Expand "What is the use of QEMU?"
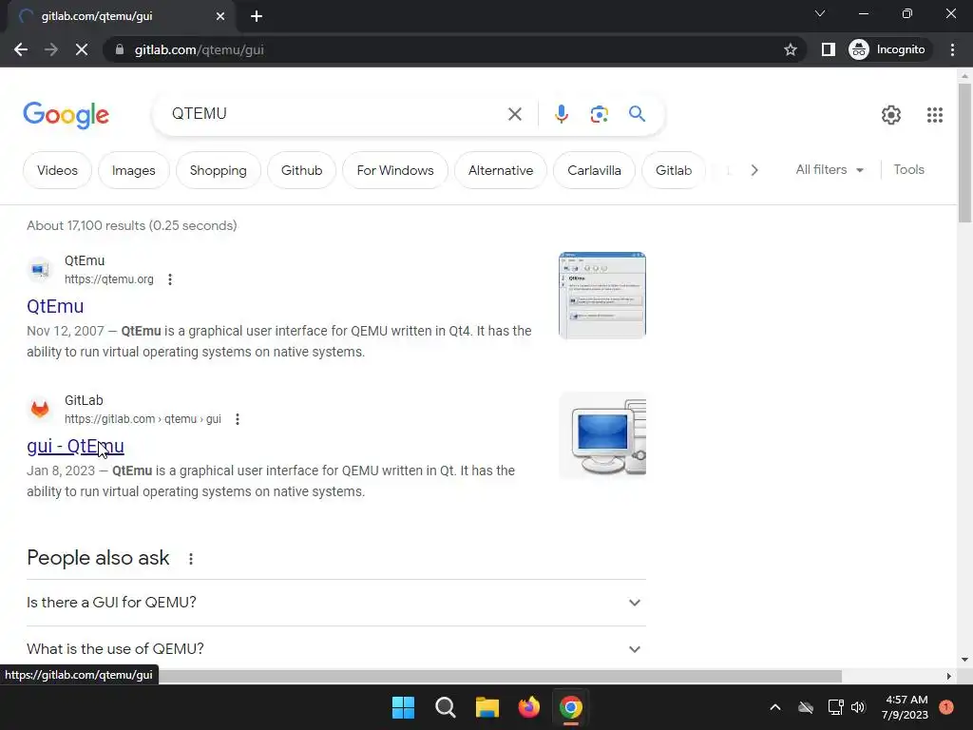The image size is (973, 730). pos(336,648)
